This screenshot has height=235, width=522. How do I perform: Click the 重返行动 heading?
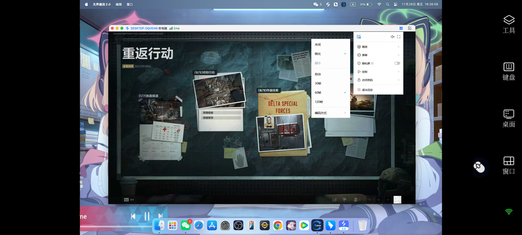148,53
